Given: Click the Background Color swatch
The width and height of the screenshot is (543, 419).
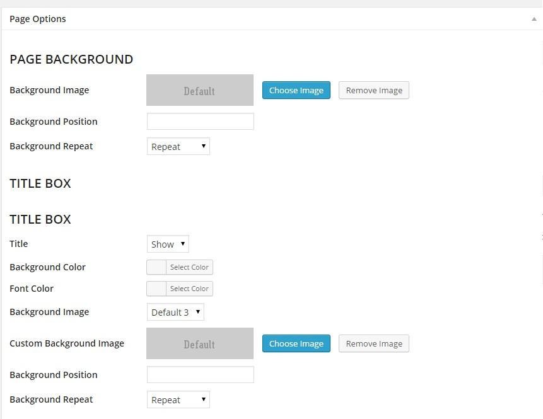Looking at the screenshot, I should point(156,267).
